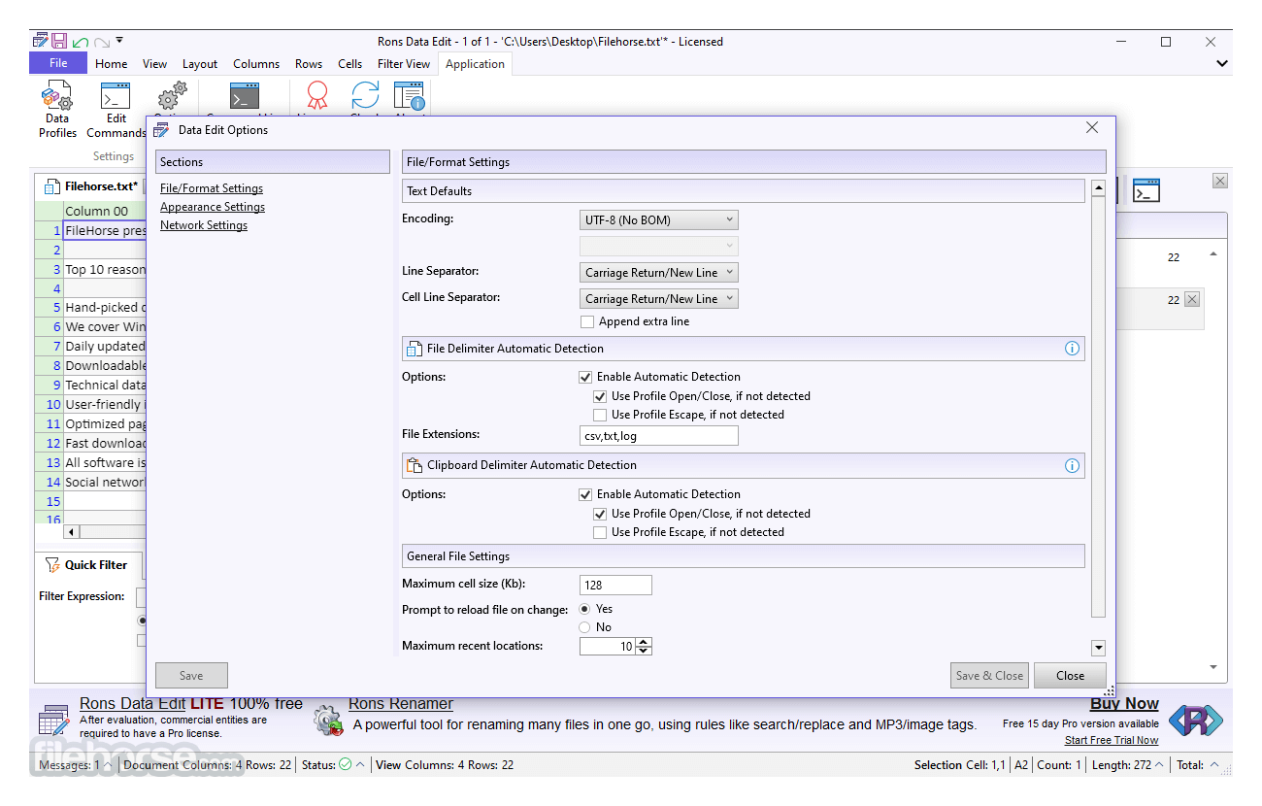Click the Check for updates refresh icon
This screenshot has height=806, width=1262.
point(365,97)
